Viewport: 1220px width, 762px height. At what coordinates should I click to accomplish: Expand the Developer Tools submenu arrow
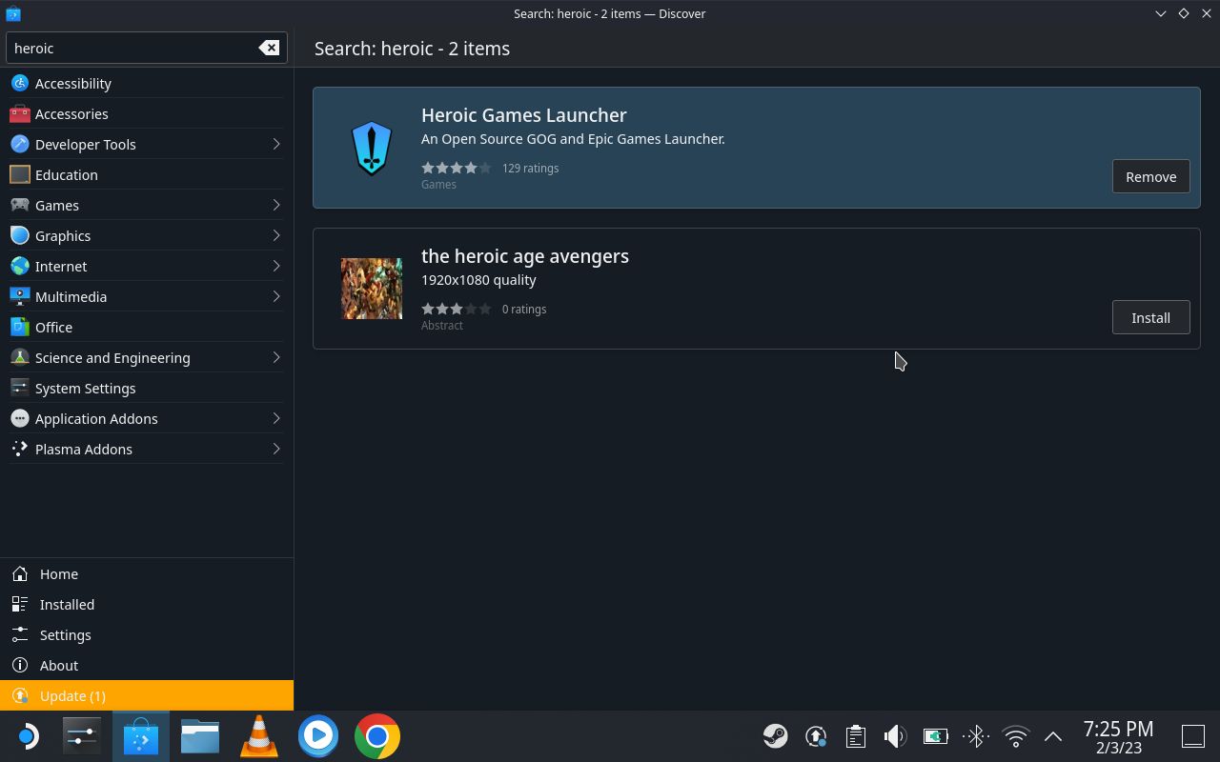[276, 144]
